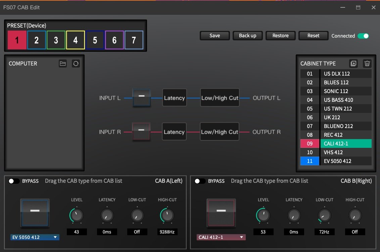The width and height of the screenshot is (380, 252).
Task: Select VHS 412 cabinet
Action: click(x=336, y=152)
